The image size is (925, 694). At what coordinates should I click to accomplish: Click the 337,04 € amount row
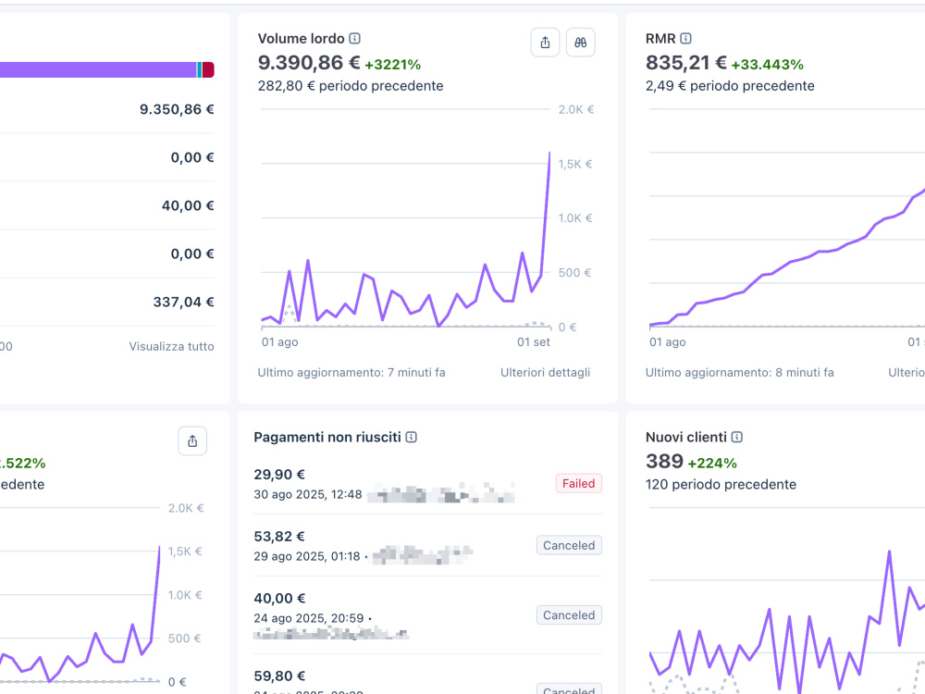click(x=106, y=303)
